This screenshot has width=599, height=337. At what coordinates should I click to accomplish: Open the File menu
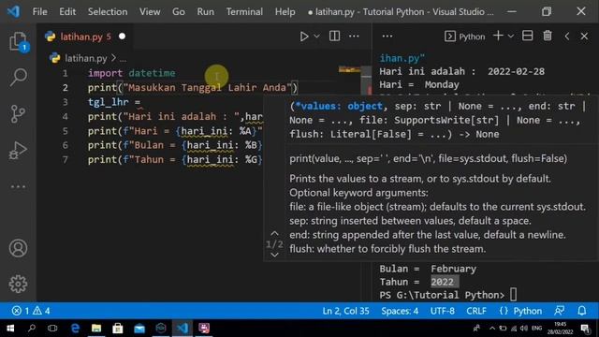pyautogui.click(x=39, y=12)
